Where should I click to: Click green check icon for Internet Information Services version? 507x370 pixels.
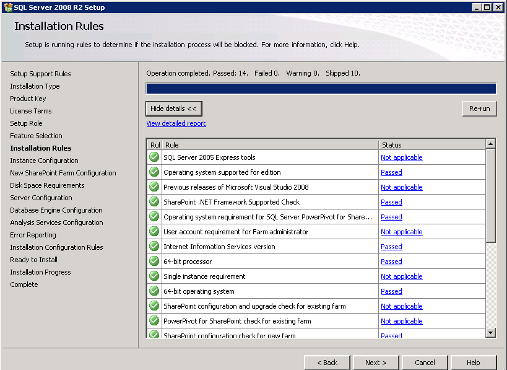pyautogui.click(x=154, y=246)
